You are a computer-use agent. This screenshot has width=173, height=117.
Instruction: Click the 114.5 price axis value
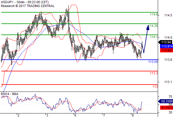coord(168,15)
